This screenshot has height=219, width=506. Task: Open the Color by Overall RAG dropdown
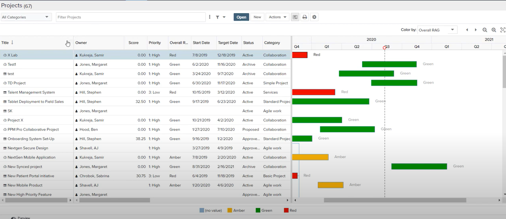coord(437,30)
